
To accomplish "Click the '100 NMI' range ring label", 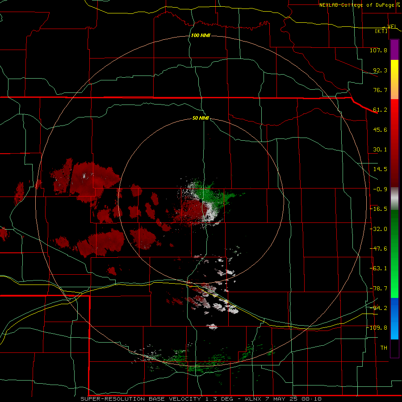I will point(201,35).
